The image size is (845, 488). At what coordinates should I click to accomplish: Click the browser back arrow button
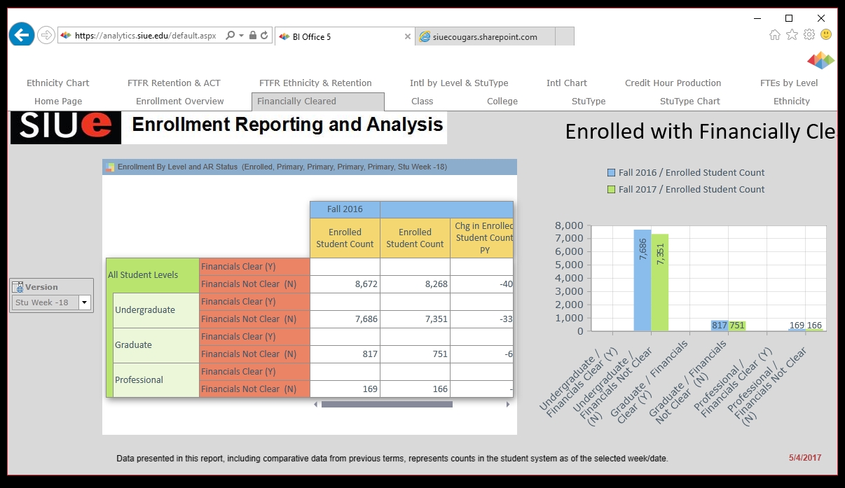[x=22, y=34]
